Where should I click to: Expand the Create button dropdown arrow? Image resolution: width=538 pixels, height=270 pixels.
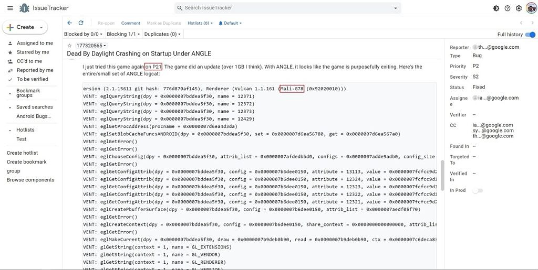pos(42,27)
